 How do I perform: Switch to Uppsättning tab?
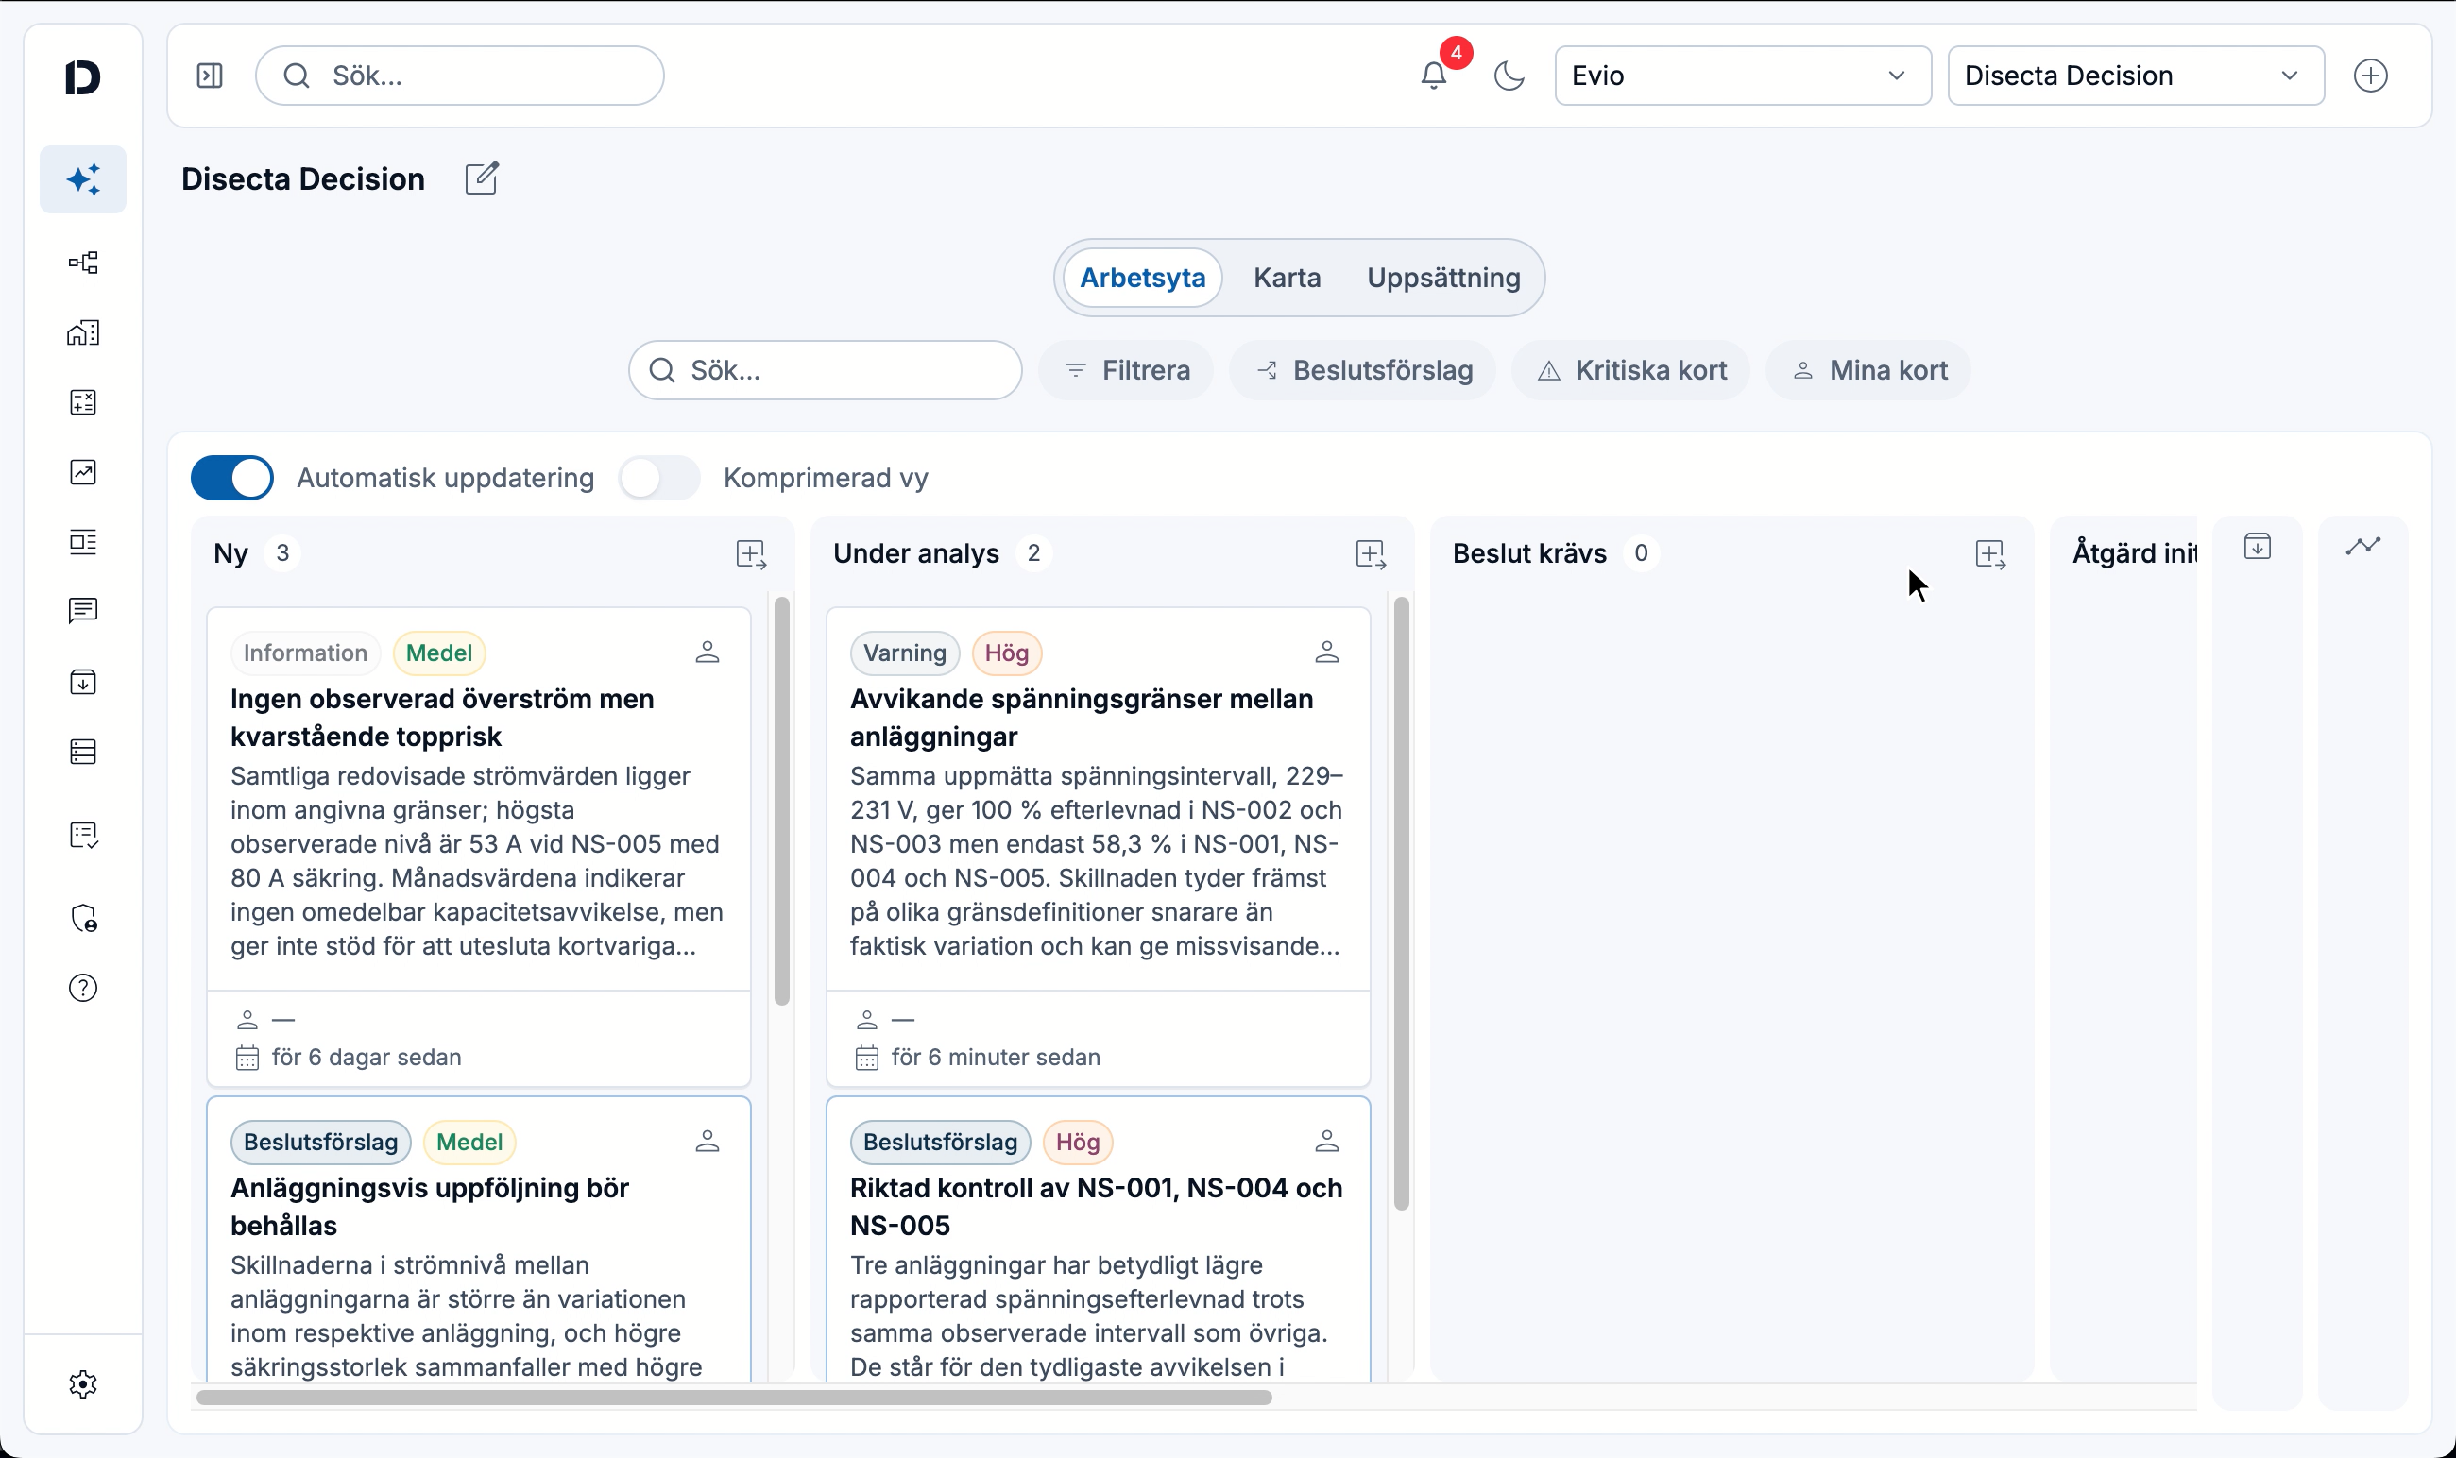coord(1443,278)
